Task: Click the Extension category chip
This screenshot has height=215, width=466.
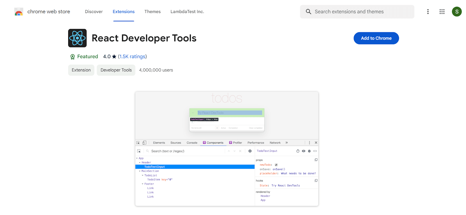Action: tap(81, 70)
